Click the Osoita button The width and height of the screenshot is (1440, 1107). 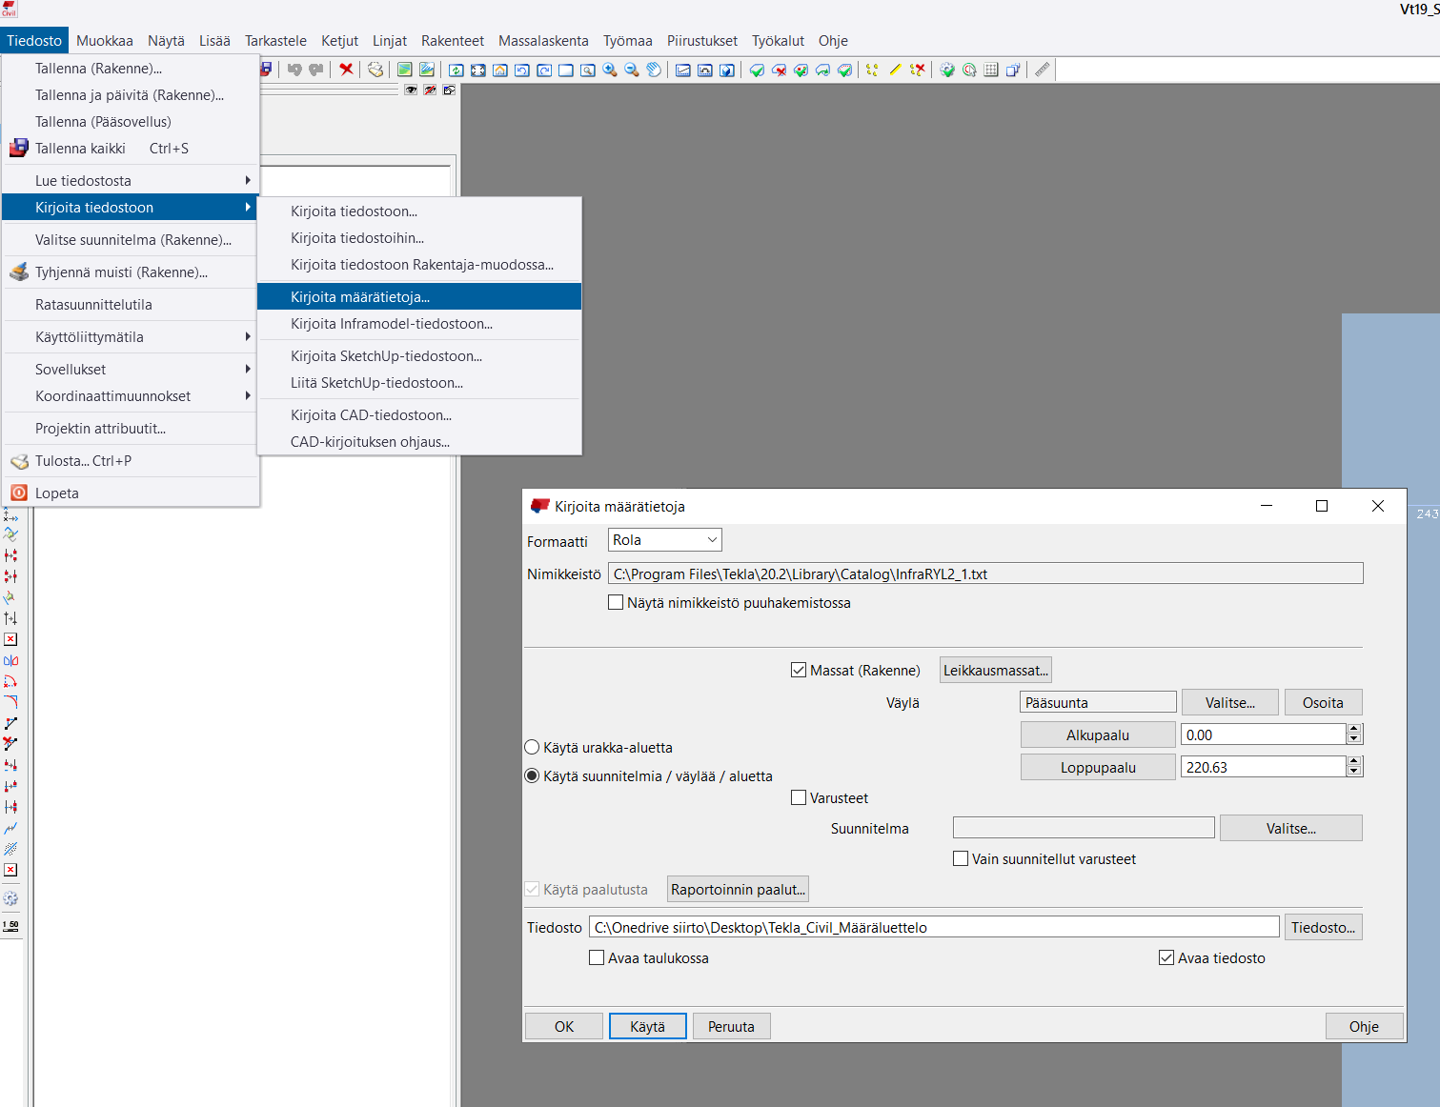(x=1323, y=702)
